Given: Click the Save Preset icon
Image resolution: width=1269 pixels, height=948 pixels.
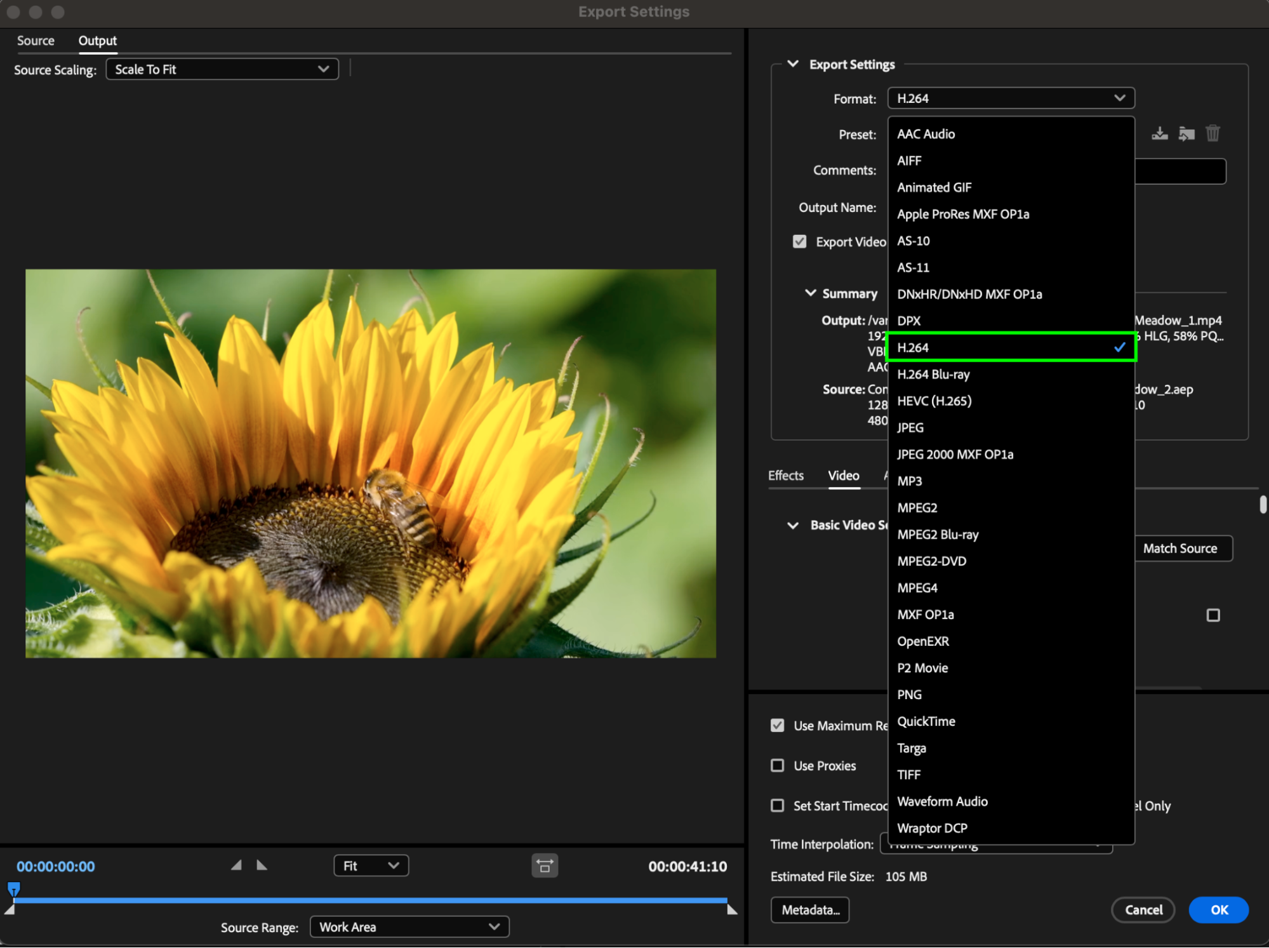Looking at the screenshot, I should click(1159, 133).
